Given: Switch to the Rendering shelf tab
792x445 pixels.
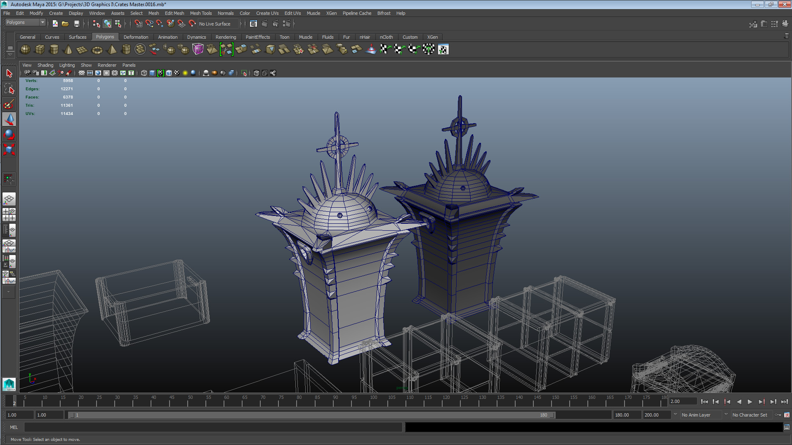Looking at the screenshot, I should (226, 37).
